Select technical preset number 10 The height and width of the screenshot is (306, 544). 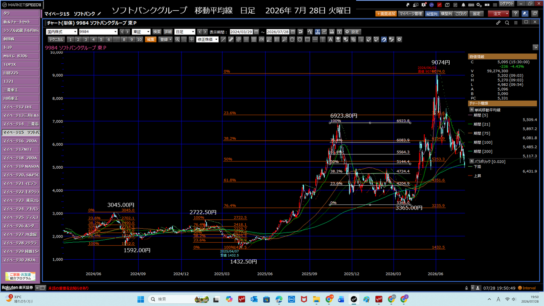pyautogui.click(x=139, y=40)
